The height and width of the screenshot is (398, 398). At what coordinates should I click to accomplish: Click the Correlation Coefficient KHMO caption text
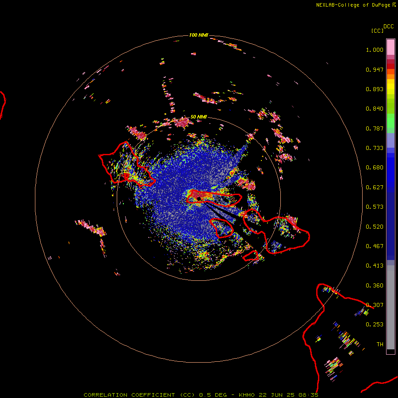pyautogui.click(x=201, y=395)
